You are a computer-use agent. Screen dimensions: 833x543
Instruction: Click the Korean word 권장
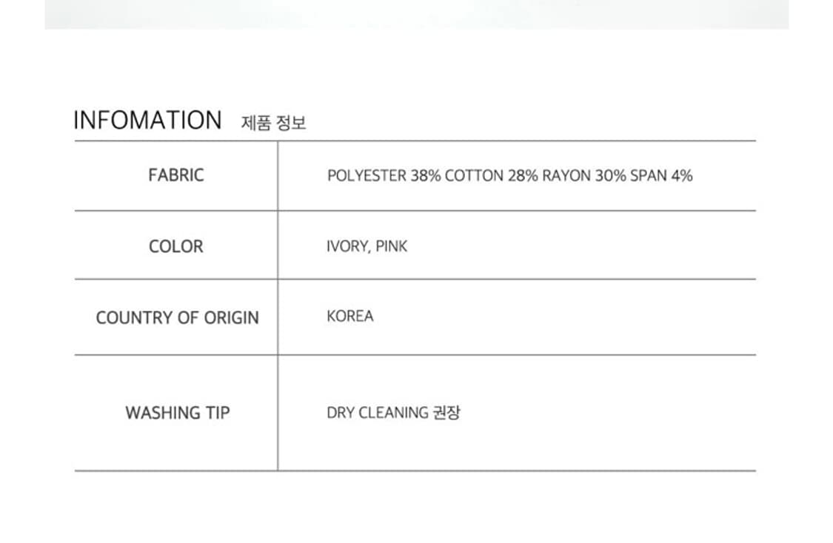446,413
